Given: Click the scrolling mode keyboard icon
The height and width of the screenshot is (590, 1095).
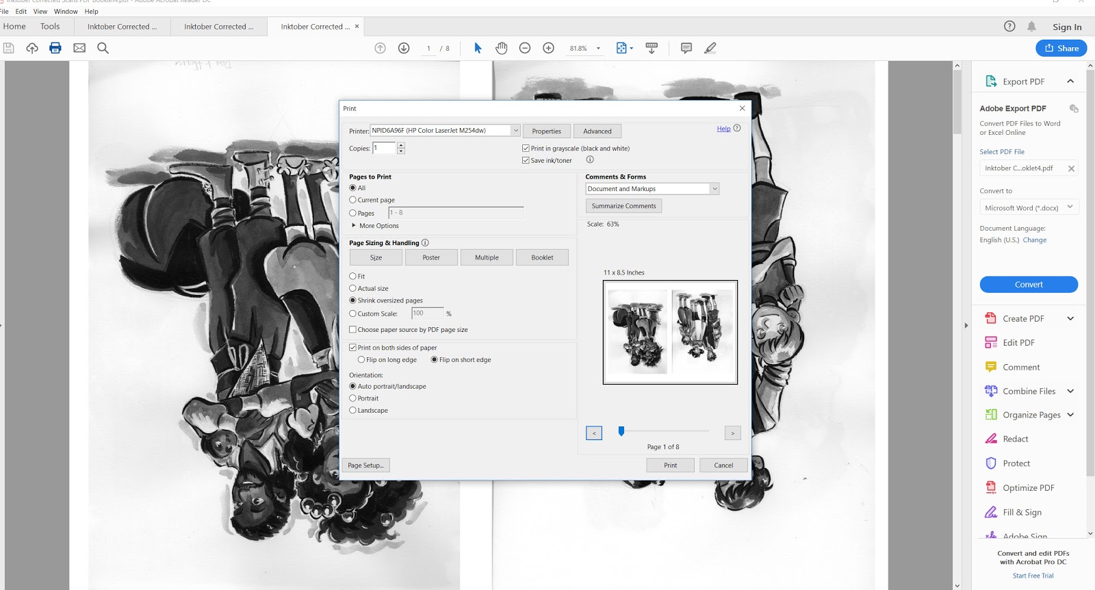Looking at the screenshot, I should coord(652,48).
